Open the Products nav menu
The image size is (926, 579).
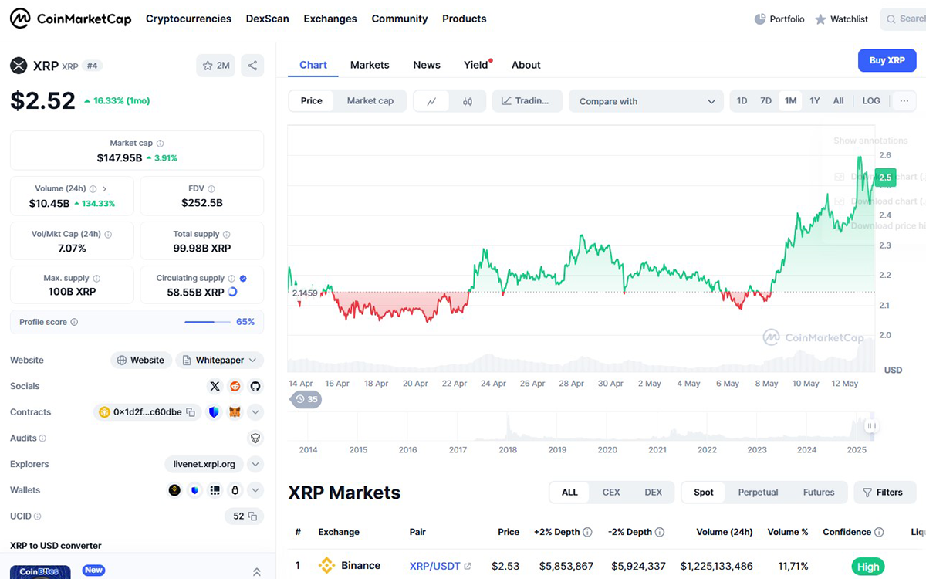coord(465,19)
